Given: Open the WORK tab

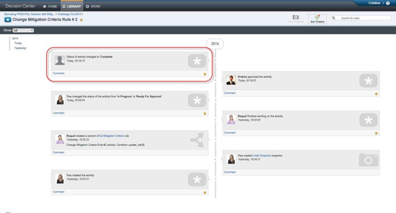Looking at the screenshot, I should tap(93, 7).
